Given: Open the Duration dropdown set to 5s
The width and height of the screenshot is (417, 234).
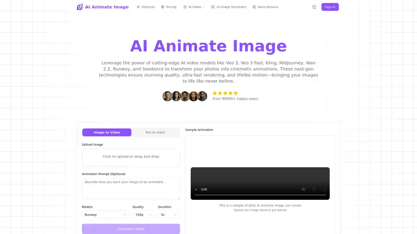Looking at the screenshot, I should pyautogui.click(x=169, y=214).
